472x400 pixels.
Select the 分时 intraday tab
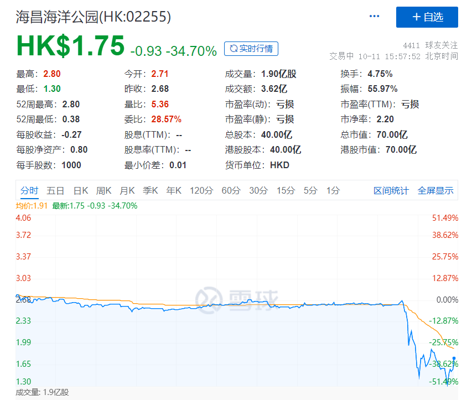(29, 190)
